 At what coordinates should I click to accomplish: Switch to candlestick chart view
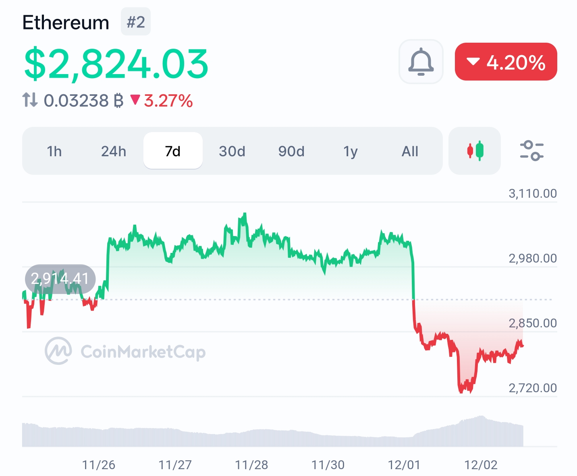pos(475,151)
